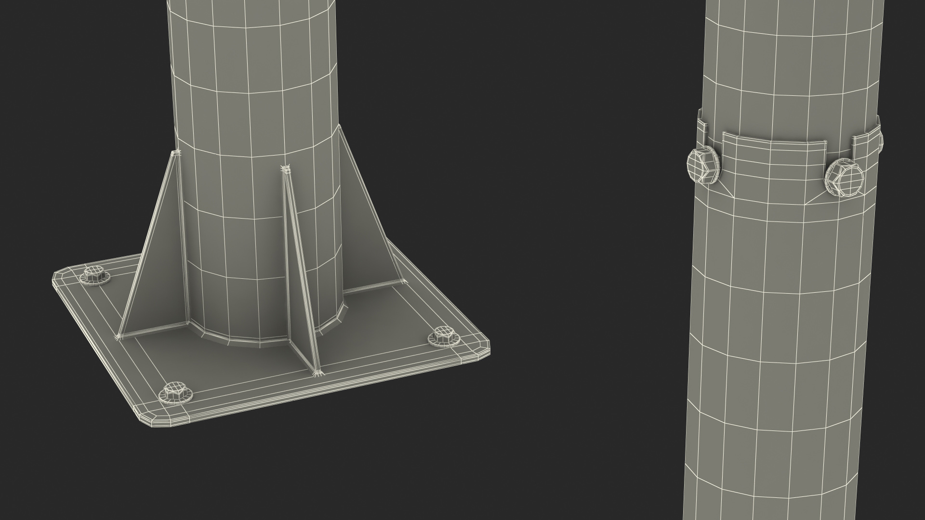
Task: Click the top tip of the left gusset
Action: [174, 154]
